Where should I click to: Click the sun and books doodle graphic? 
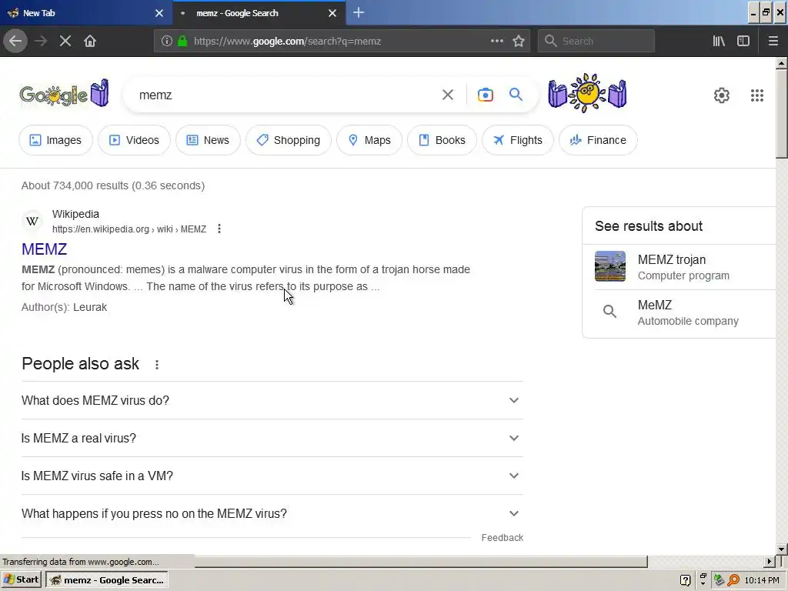[587, 93]
